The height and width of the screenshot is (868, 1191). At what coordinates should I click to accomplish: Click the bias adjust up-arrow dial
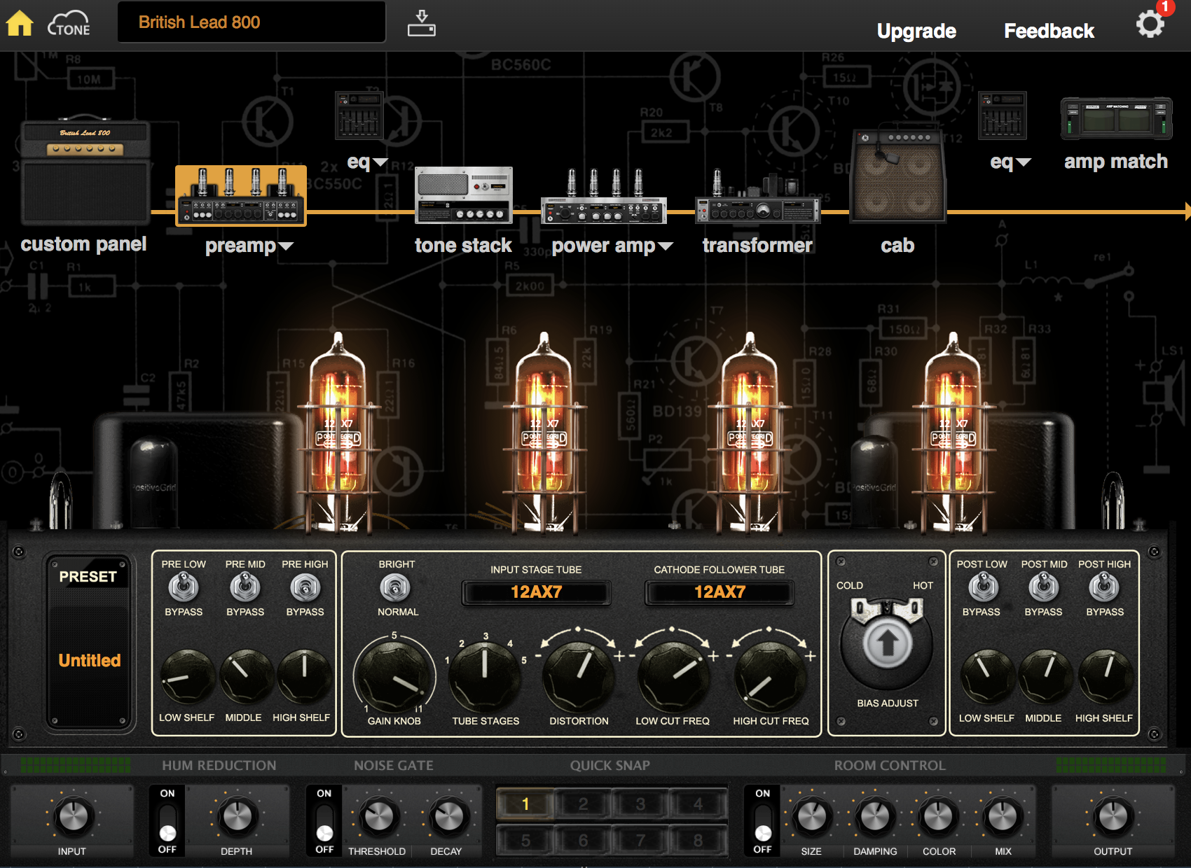click(887, 643)
